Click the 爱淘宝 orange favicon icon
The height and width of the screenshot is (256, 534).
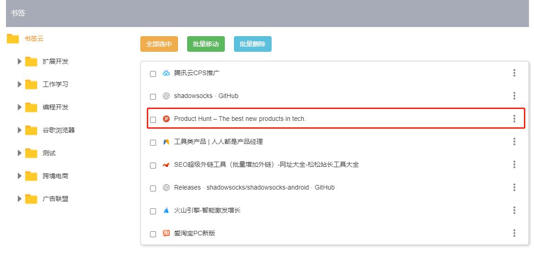click(x=166, y=233)
